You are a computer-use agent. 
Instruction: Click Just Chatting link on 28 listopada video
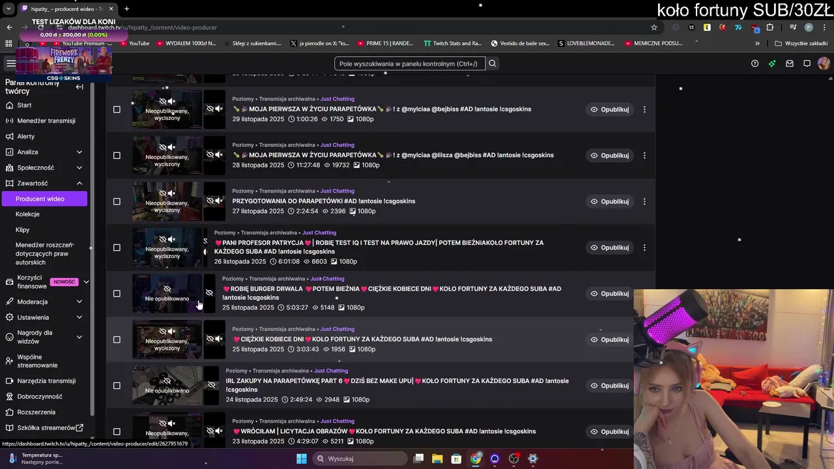tap(338, 145)
